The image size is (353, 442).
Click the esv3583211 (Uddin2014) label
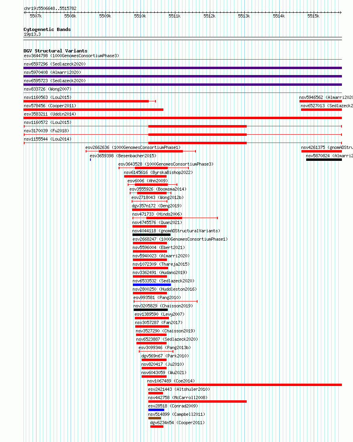point(50,114)
